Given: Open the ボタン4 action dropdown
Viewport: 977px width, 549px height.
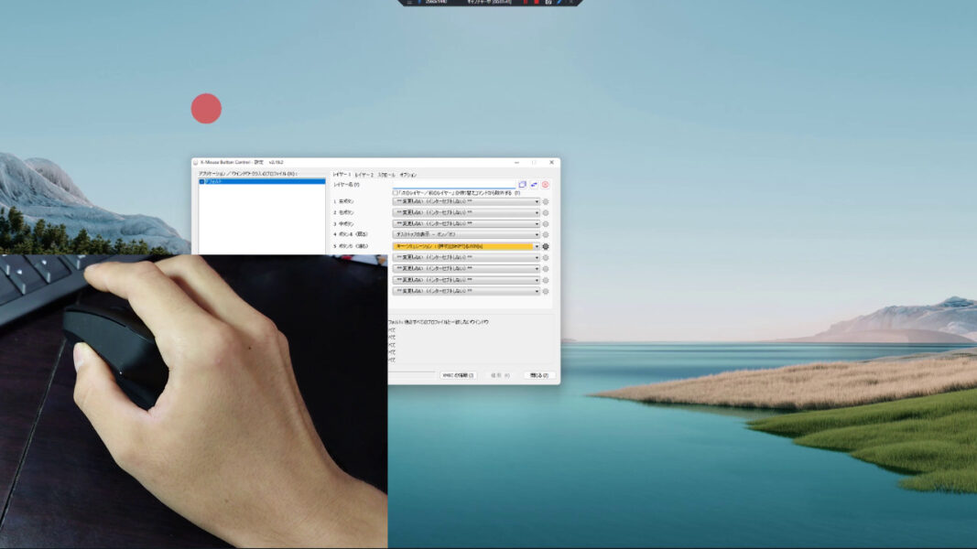Looking at the screenshot, I should coord(466,234).
